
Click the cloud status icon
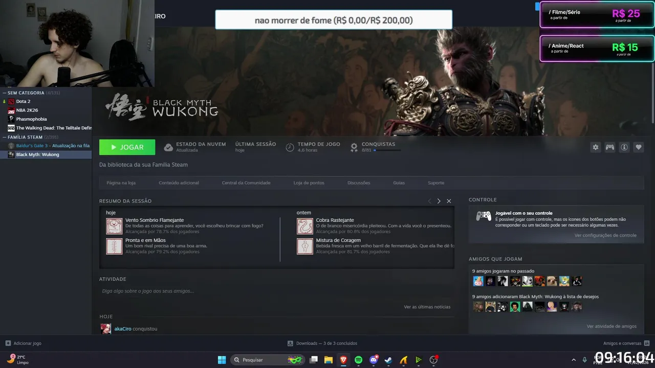[x=168, y=147]
